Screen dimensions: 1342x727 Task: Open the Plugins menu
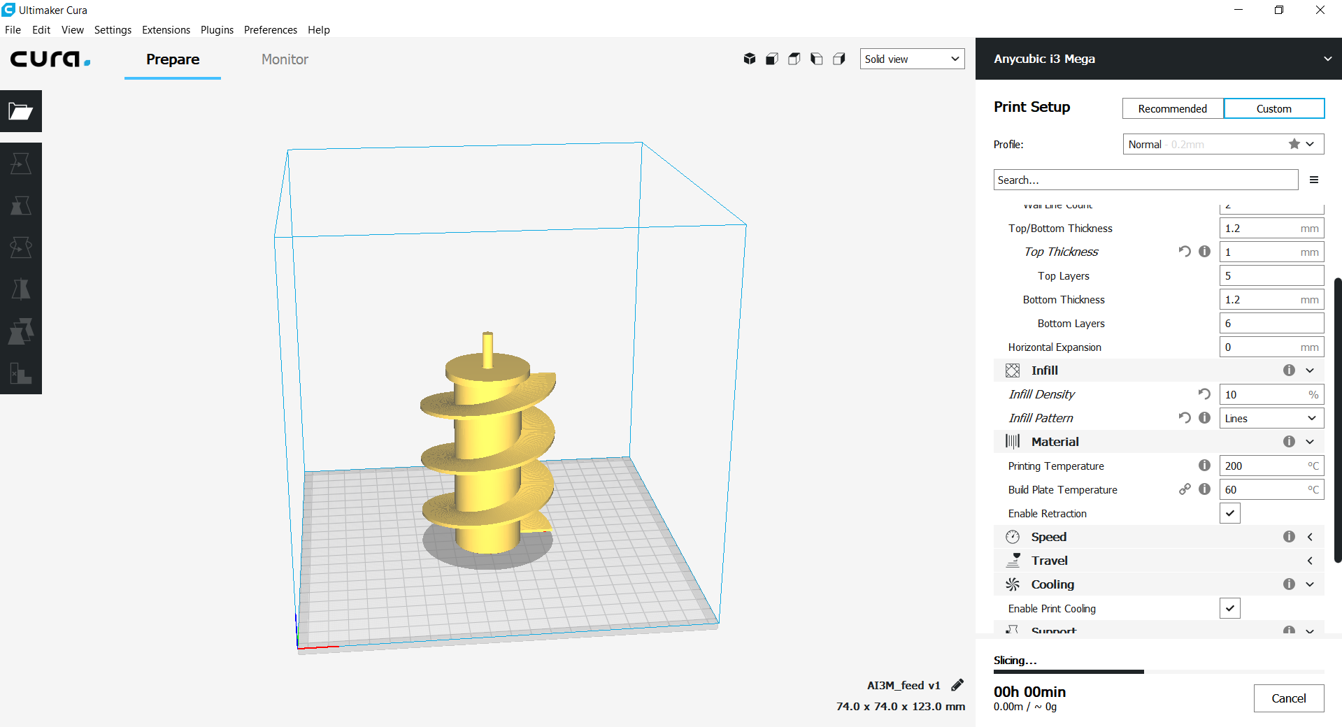point(217,29)
